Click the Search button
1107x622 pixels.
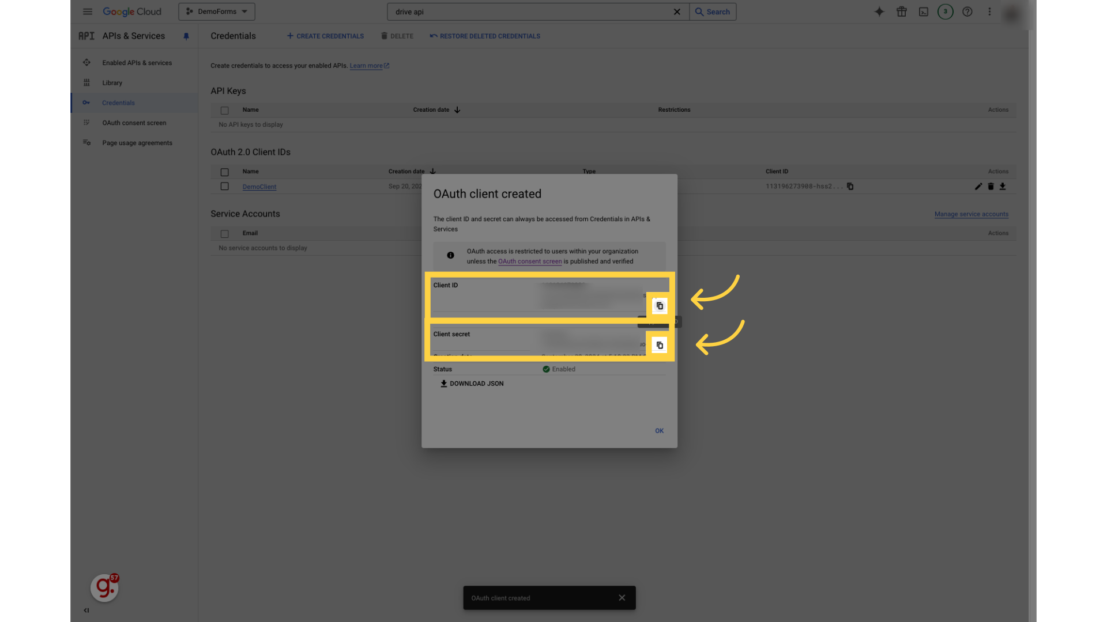pyautogui.click(x=713, y=12)
